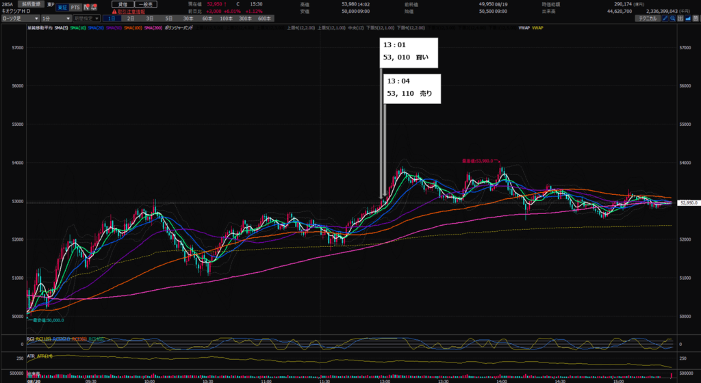Select the 100本 bar count tab
The image size is (701, 383).
click(x=226, y=18)
